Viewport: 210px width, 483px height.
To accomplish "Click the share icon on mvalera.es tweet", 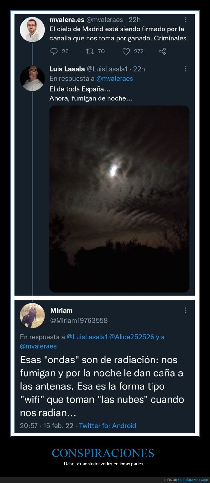I will click(162, 51).
